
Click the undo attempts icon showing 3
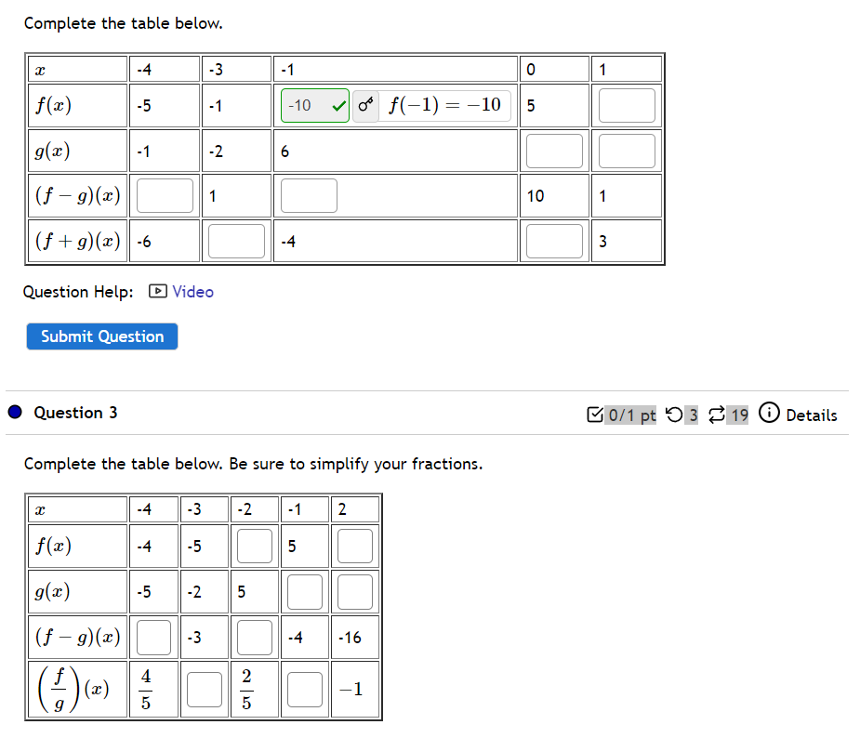click(x=675, y=415)
